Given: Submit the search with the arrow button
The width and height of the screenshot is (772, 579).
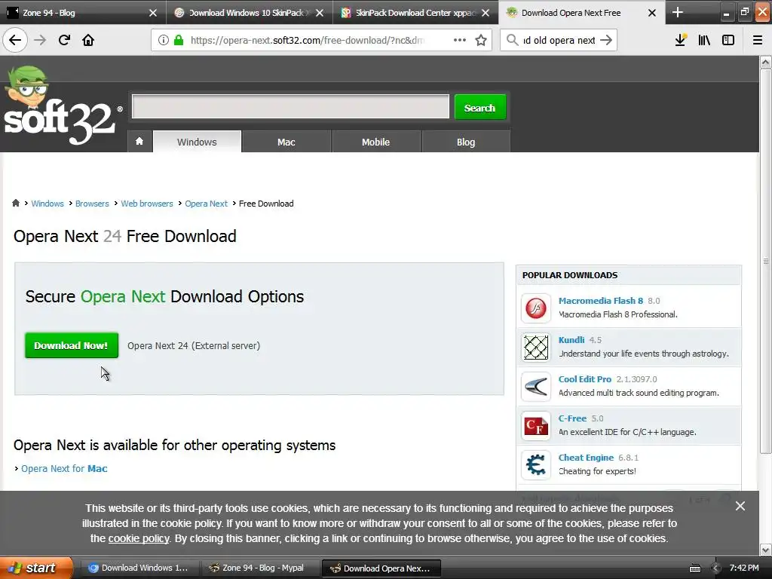Looking at the screenshot, I should [x=606, y=40].
